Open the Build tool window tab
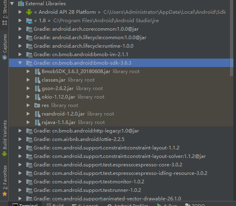236x206 pixels. click(55, 205)
